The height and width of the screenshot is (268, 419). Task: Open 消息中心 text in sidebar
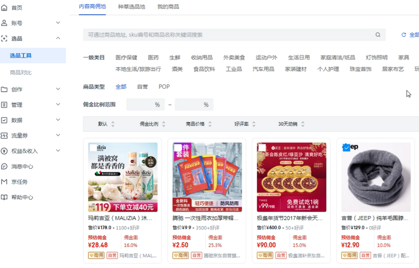pos(22,166)
